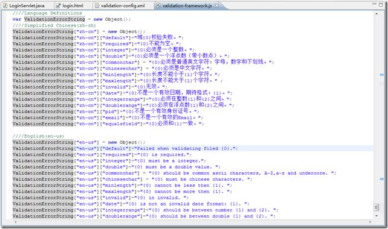Click the zh-cn "default" message line
The image size is (388, 229).
pyautogui.click(x=98, y=37)
